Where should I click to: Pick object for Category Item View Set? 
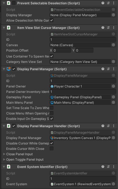113,62
